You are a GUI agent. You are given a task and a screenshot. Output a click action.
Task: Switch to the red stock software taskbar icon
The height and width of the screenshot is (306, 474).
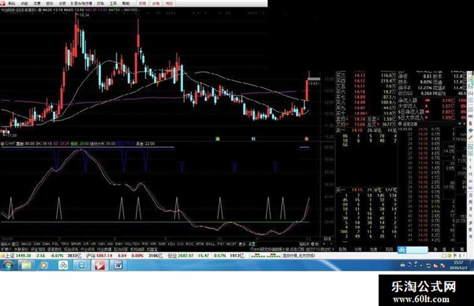tap(100, 265)
